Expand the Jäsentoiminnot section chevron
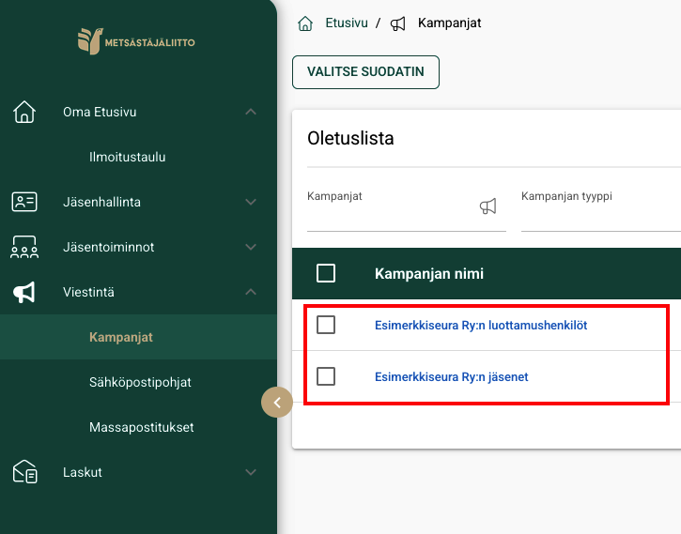This screenshot has height=534, width=681. tap(251, 247)
